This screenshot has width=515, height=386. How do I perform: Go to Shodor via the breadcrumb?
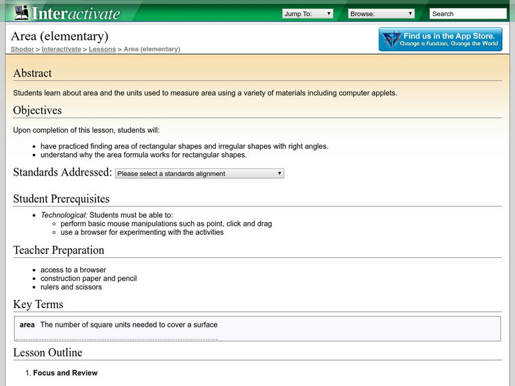[21, 49]
